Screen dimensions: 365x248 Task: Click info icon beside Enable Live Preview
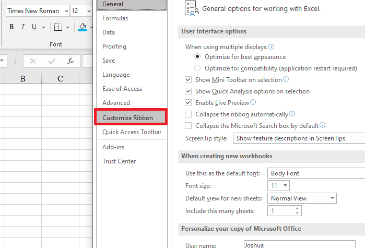pyautogui.click(x=253, y=102)
